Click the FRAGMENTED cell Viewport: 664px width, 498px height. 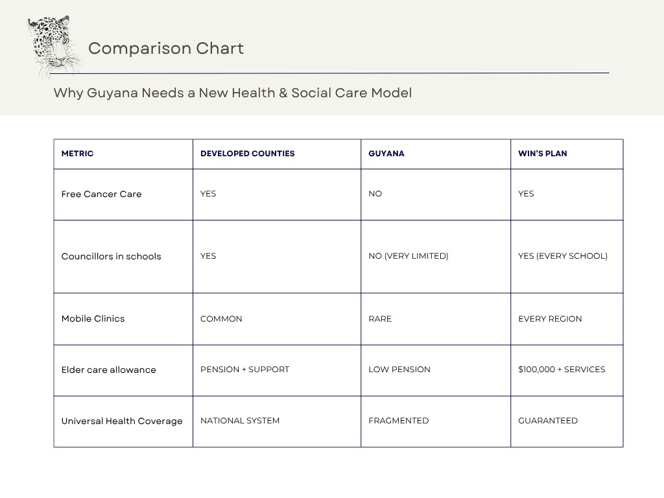coord(398,421)
